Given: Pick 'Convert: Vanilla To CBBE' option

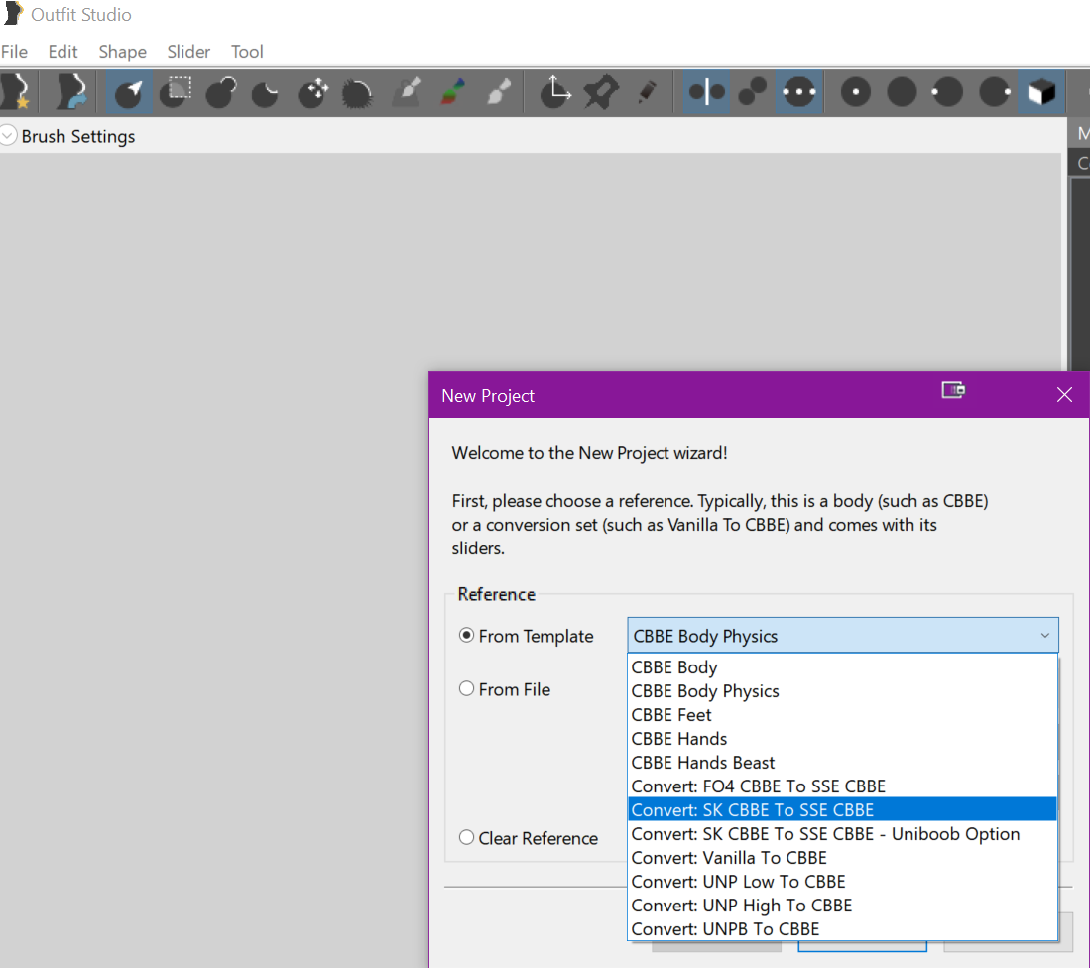Looking at the screenshot, I should [842, 858].
